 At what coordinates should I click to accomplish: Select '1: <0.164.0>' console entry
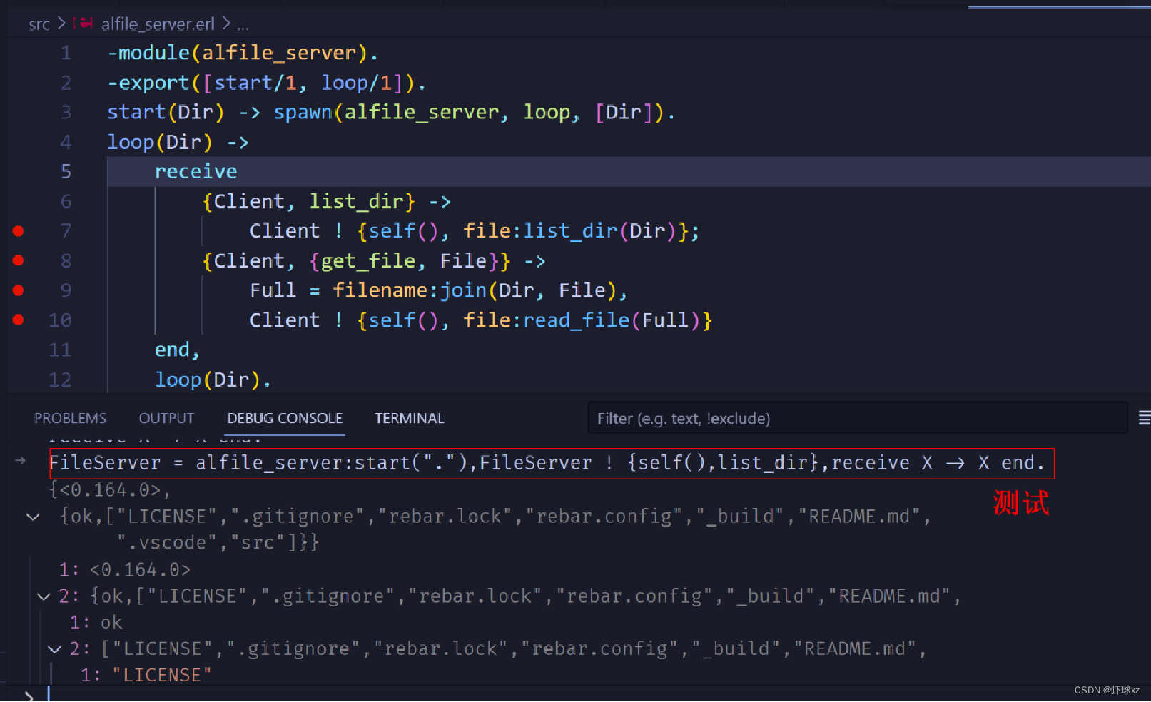coord(125,570)
